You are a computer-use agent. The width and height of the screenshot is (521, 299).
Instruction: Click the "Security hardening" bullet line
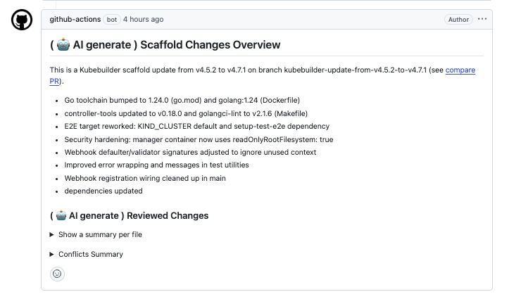coord(199,139)
